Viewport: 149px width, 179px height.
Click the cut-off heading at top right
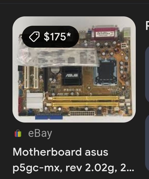pyautogui.click(x=147, y=25)
